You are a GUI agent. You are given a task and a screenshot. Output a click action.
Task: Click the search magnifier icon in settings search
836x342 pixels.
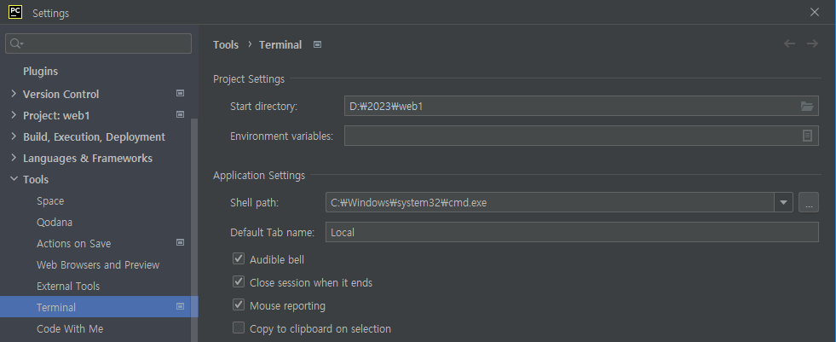pos(16,43)
